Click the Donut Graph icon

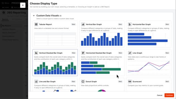83,81
